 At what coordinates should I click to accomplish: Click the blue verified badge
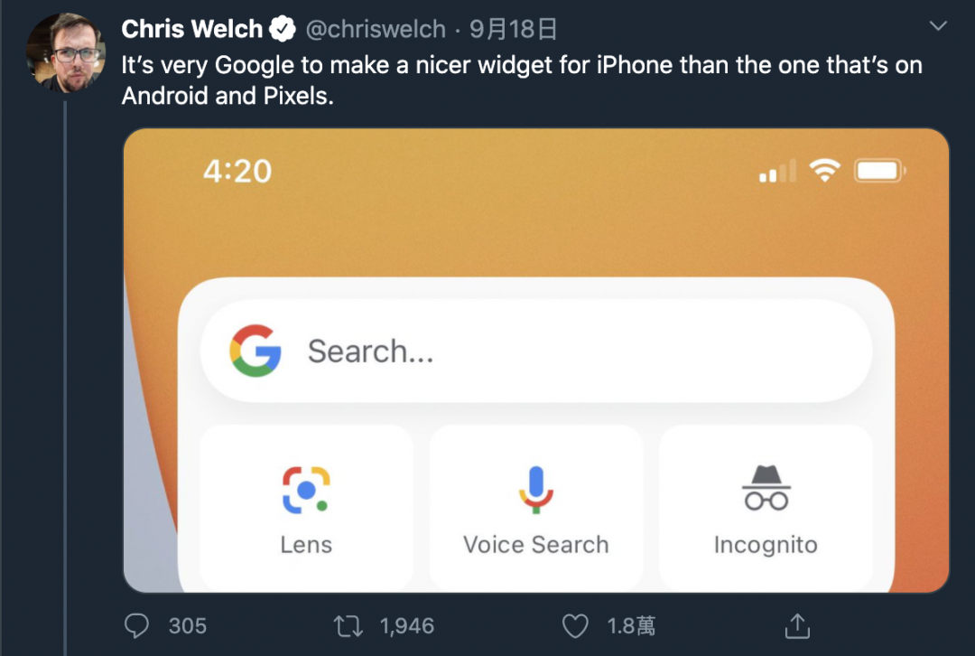pyautogui.click(x=283, y=29)
